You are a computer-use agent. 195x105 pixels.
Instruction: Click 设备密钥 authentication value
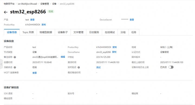click(164, 52)
